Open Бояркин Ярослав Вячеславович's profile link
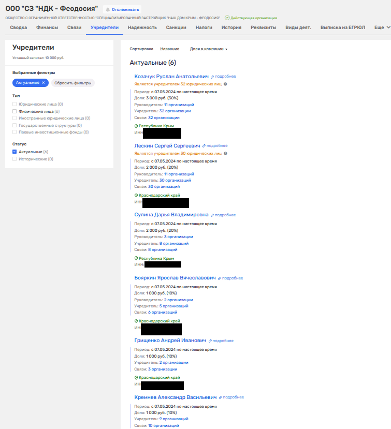 click(x=175, y=278)
